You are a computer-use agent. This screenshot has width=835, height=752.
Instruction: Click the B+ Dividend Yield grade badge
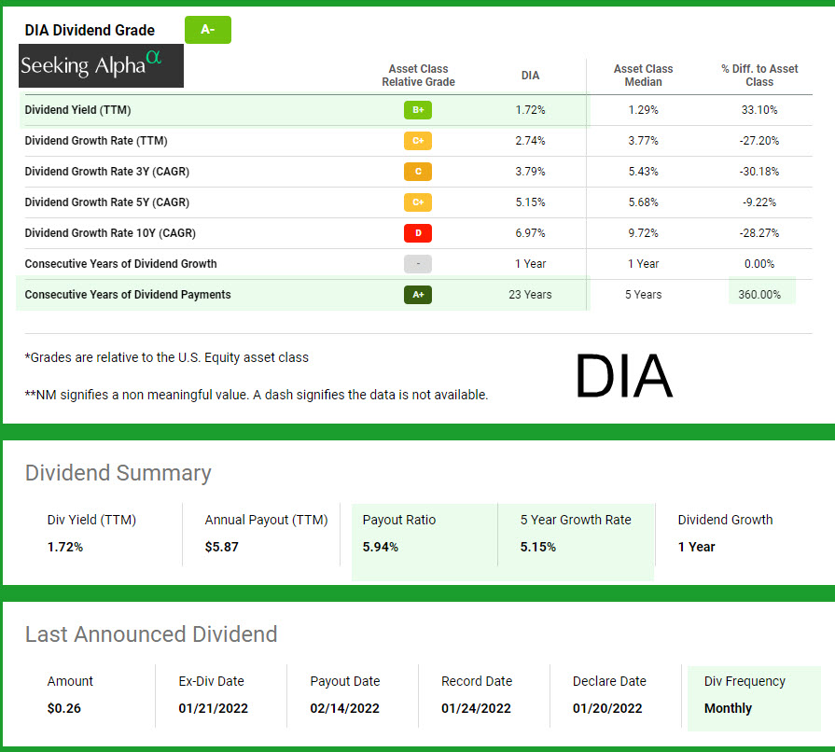tap(417, 110)
